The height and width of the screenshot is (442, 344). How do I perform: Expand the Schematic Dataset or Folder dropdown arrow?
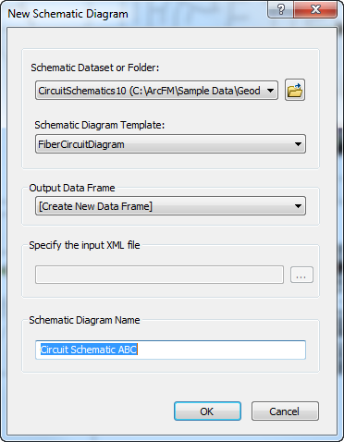click(270, 91)
